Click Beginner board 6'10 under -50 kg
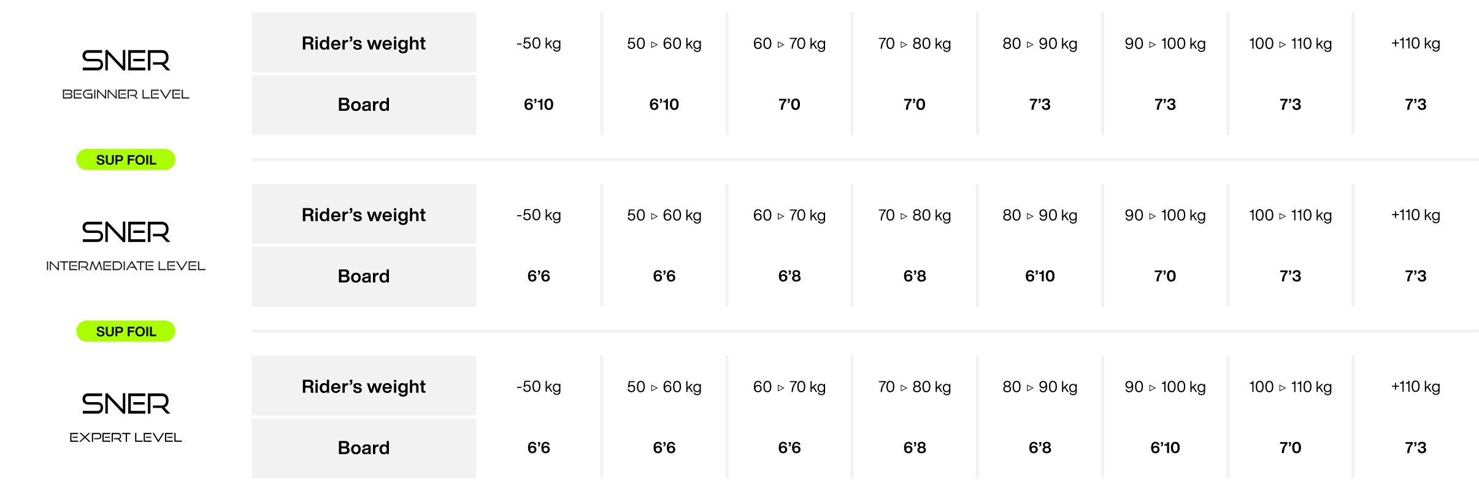 [x=539, y=104]
